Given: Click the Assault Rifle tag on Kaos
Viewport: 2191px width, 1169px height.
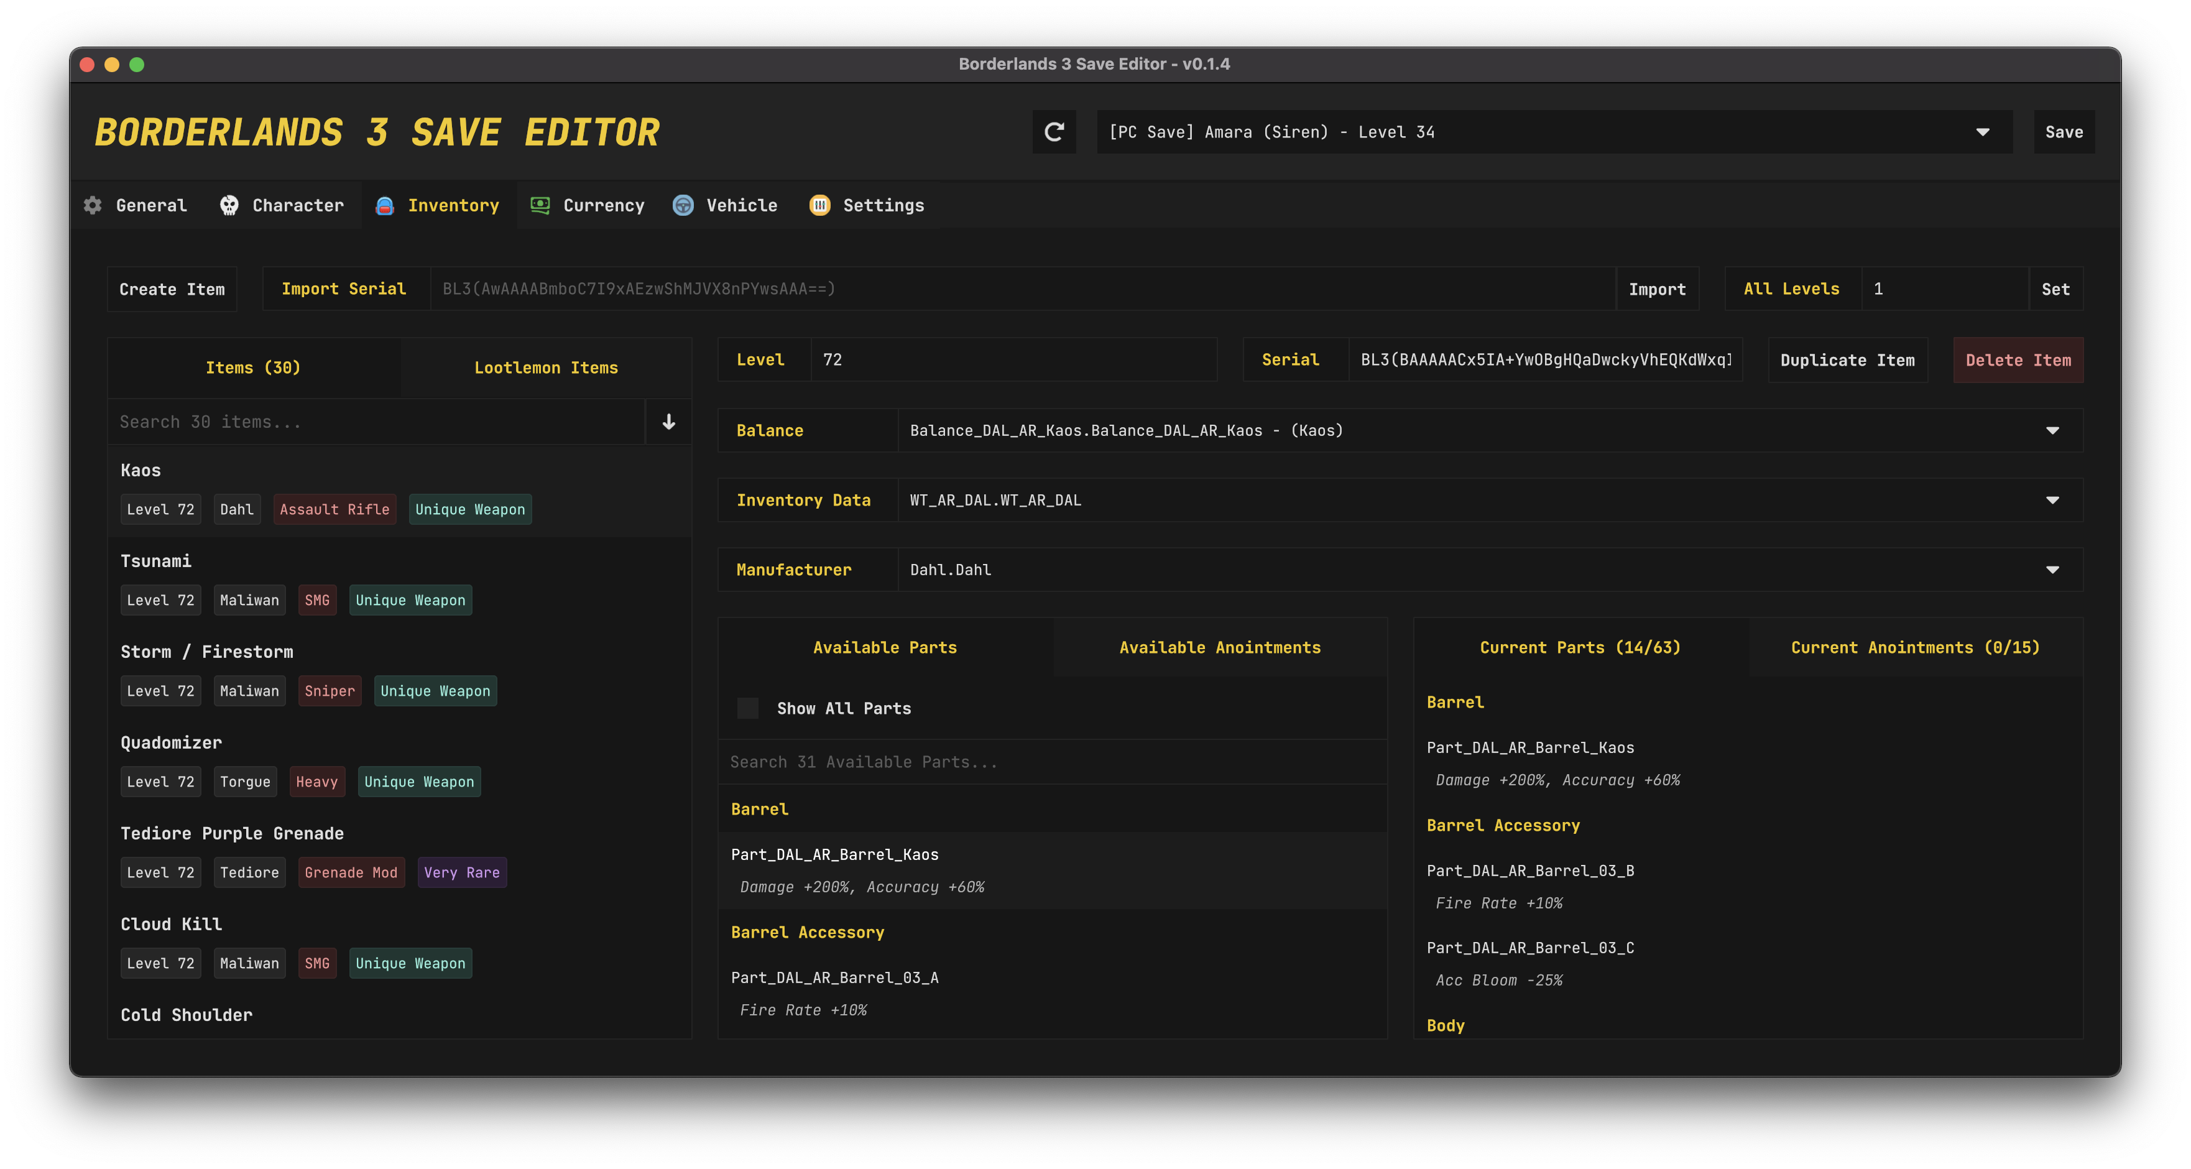Looking at the screenshot, I should point(334,509).
